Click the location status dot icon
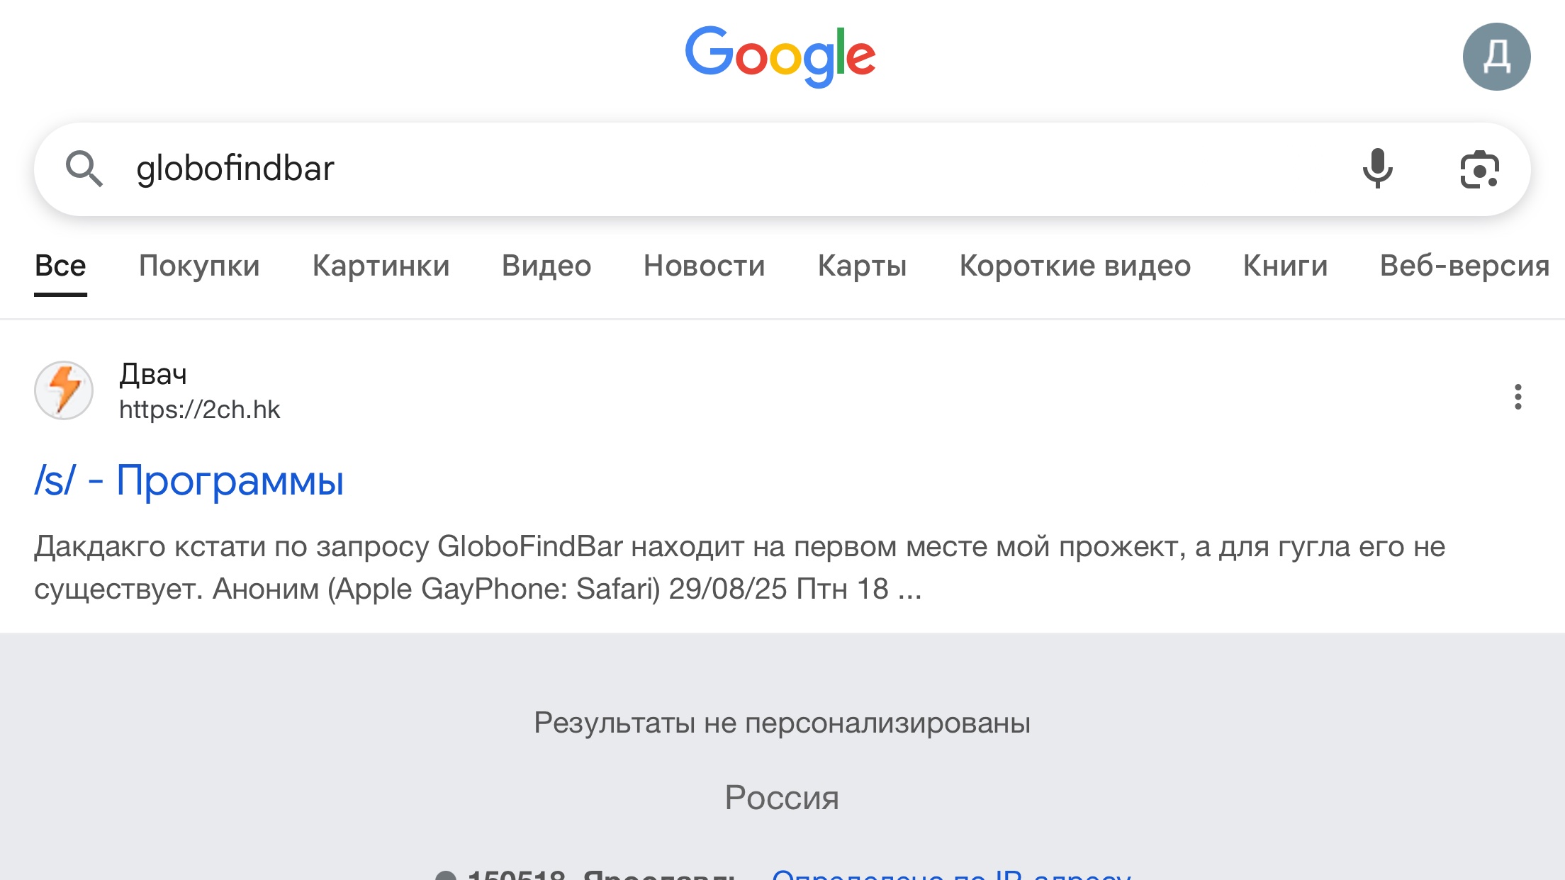 [445, 876]
